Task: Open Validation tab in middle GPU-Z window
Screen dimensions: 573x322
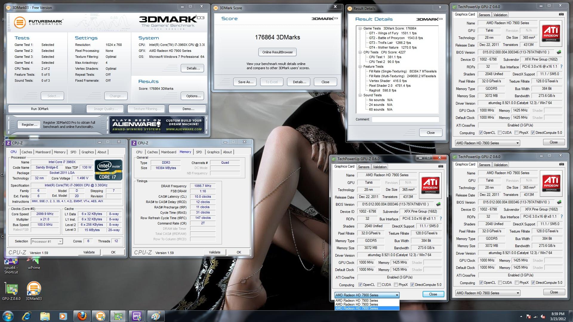Action: point(380,167)
